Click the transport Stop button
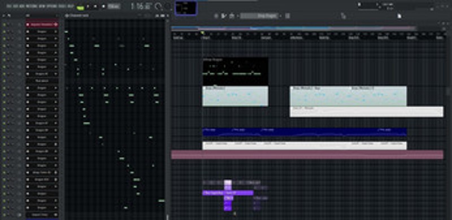 coord(95,6)
